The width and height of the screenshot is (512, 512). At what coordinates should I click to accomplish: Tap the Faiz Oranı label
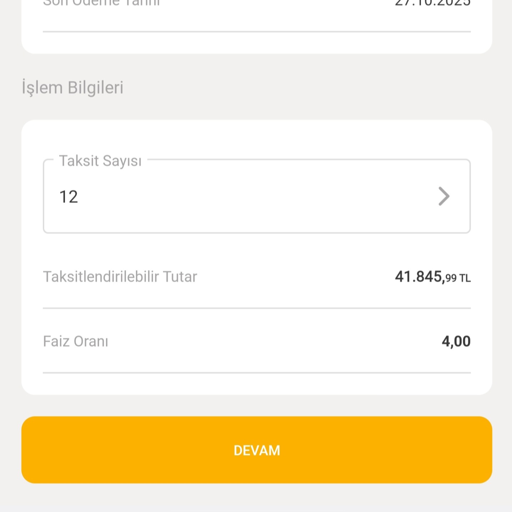click(75, 341)
